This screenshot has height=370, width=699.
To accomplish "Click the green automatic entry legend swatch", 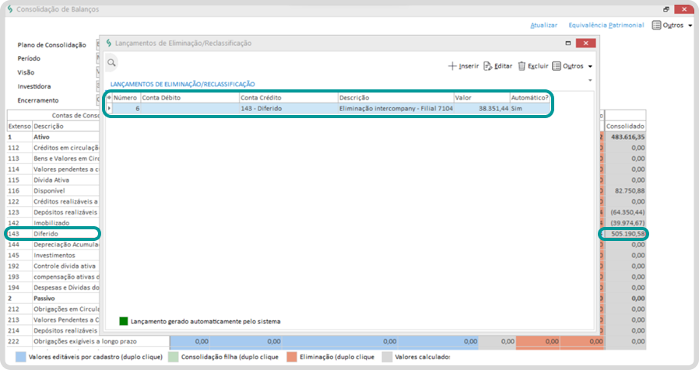I will pyautogui.click(x=123, y=320).
